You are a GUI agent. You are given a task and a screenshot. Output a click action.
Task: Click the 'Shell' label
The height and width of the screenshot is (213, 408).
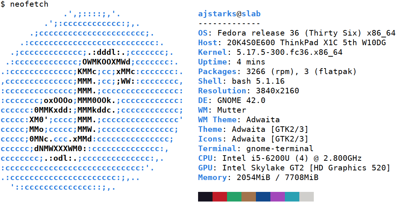(210, 81)
